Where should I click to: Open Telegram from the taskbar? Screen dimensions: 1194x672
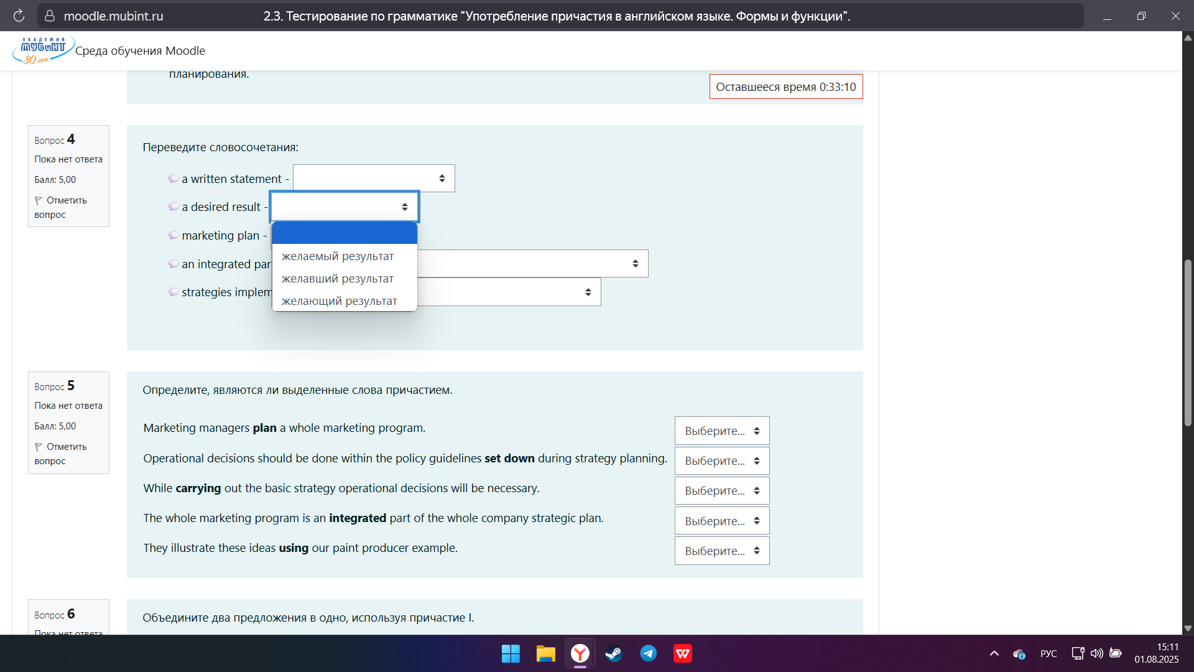648,653
